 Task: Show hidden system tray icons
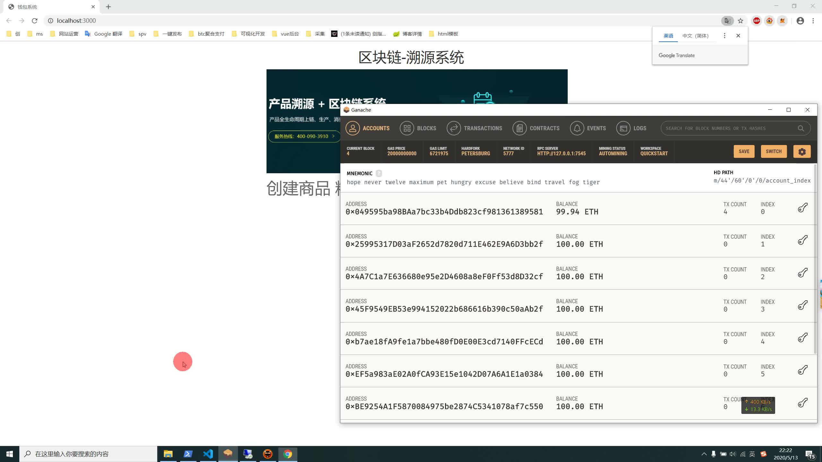pos(704,454)
